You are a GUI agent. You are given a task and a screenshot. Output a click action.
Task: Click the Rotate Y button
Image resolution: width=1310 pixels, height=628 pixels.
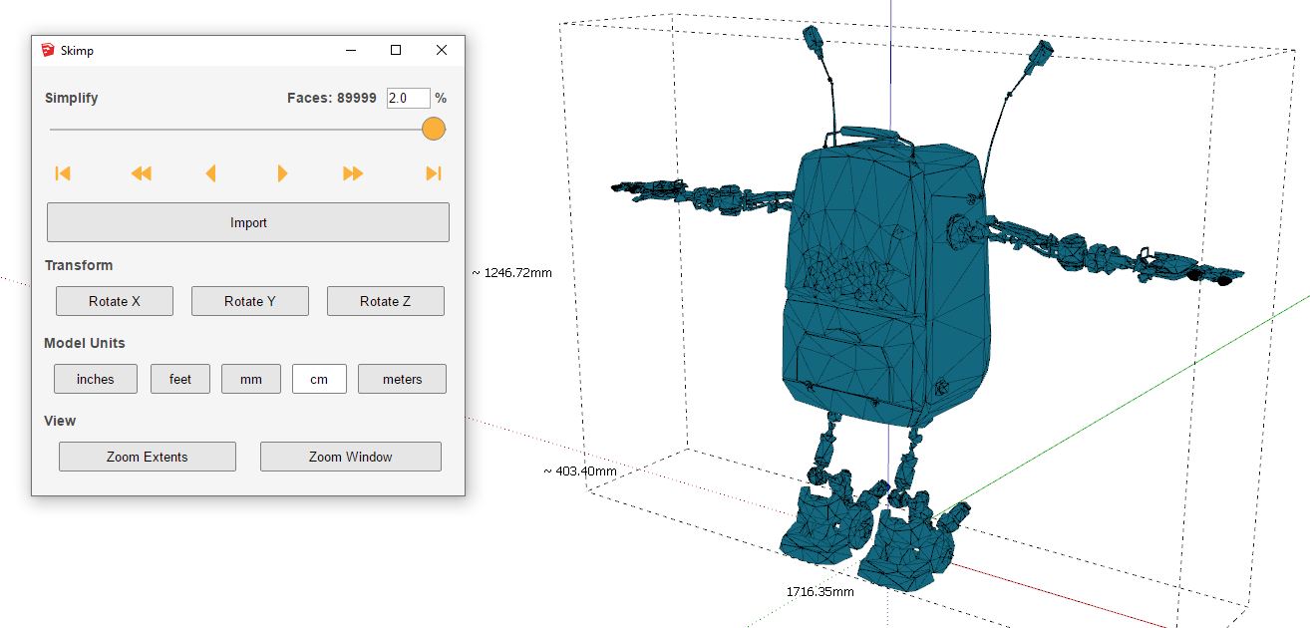tap(250, 301)
